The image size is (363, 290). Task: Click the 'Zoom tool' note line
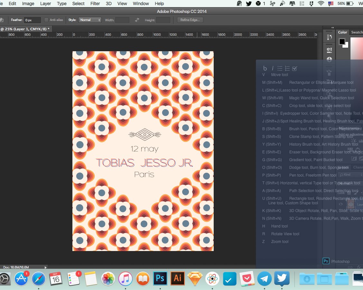[x=280, y=242]
